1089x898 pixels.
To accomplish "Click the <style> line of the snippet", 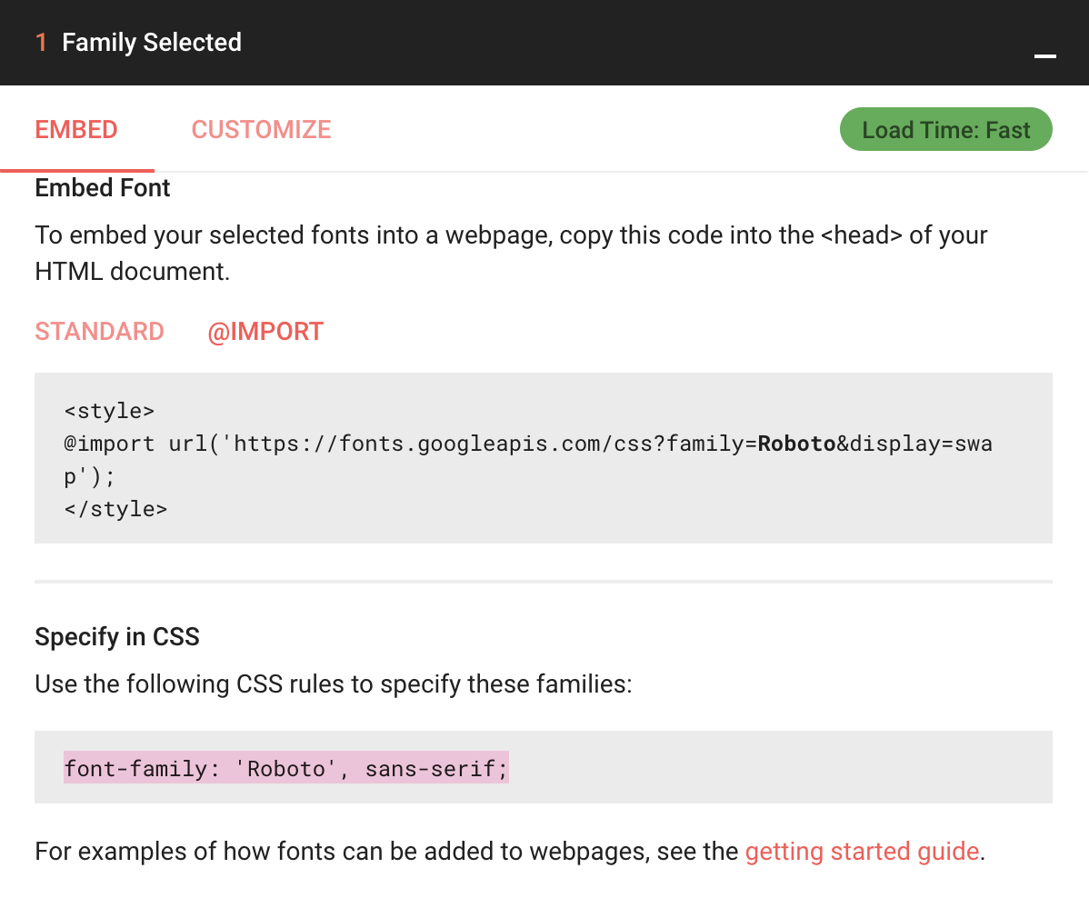I will [x=109, y=411].
